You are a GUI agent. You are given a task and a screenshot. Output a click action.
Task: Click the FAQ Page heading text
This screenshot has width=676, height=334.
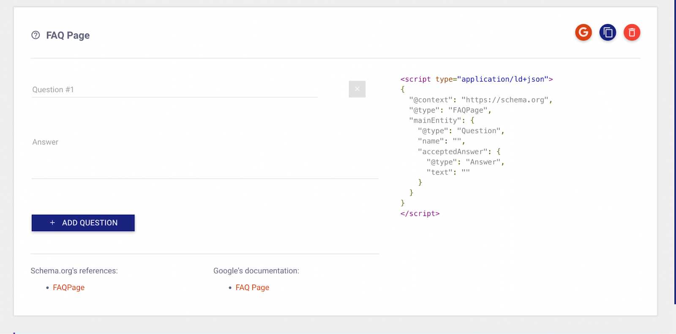(x=68, y=36)
